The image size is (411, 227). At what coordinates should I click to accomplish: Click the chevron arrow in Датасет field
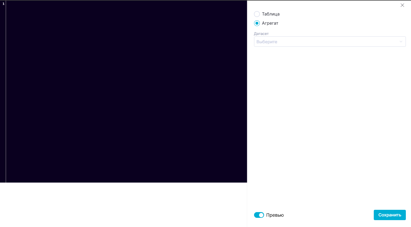pyautogui.click(x=401, y=42)
